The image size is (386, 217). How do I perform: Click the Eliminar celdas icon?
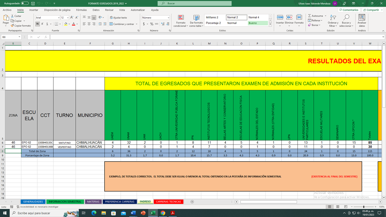tap(289, 17)
